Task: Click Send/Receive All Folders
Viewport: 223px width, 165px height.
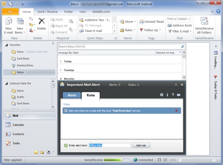Action: pos(204,26)
